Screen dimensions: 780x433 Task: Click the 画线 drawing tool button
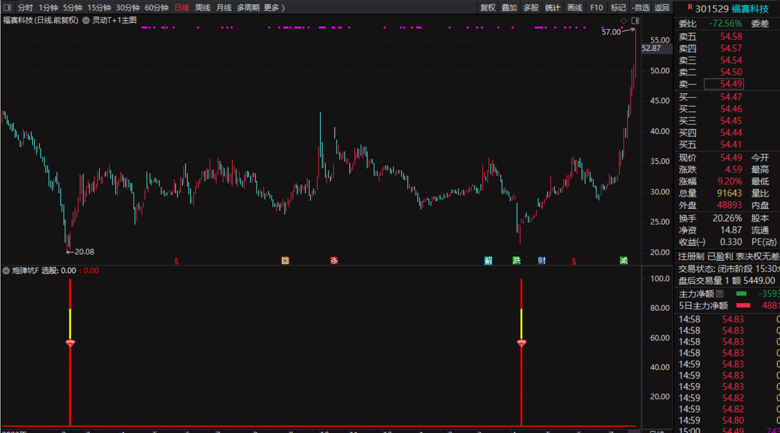[x=575, y=7]
